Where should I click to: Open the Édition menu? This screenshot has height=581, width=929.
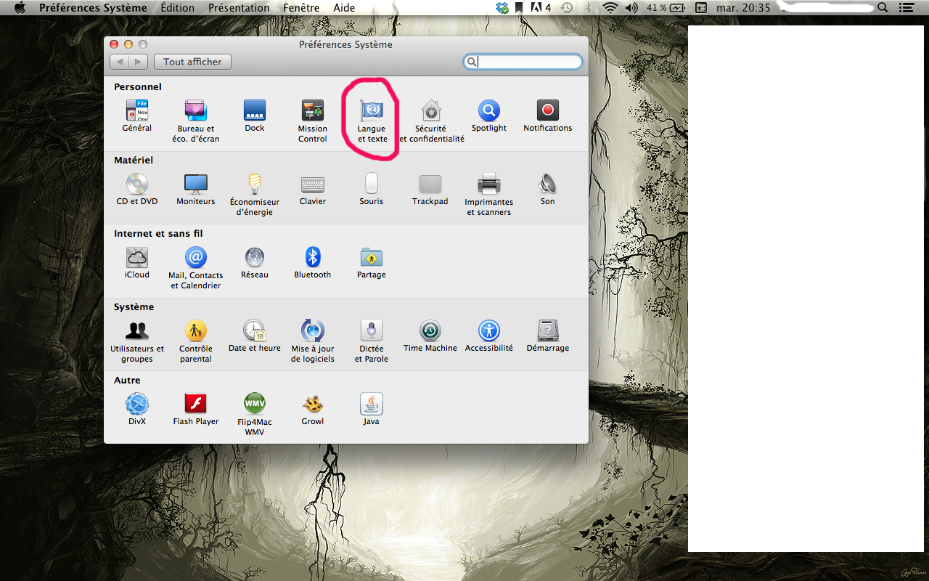point(178,8)
